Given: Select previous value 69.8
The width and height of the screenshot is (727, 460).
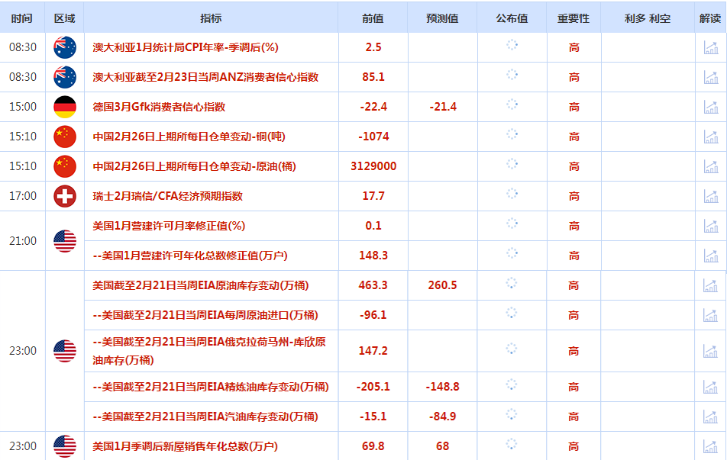Looking at the screenshot, I should click(373, 446).
